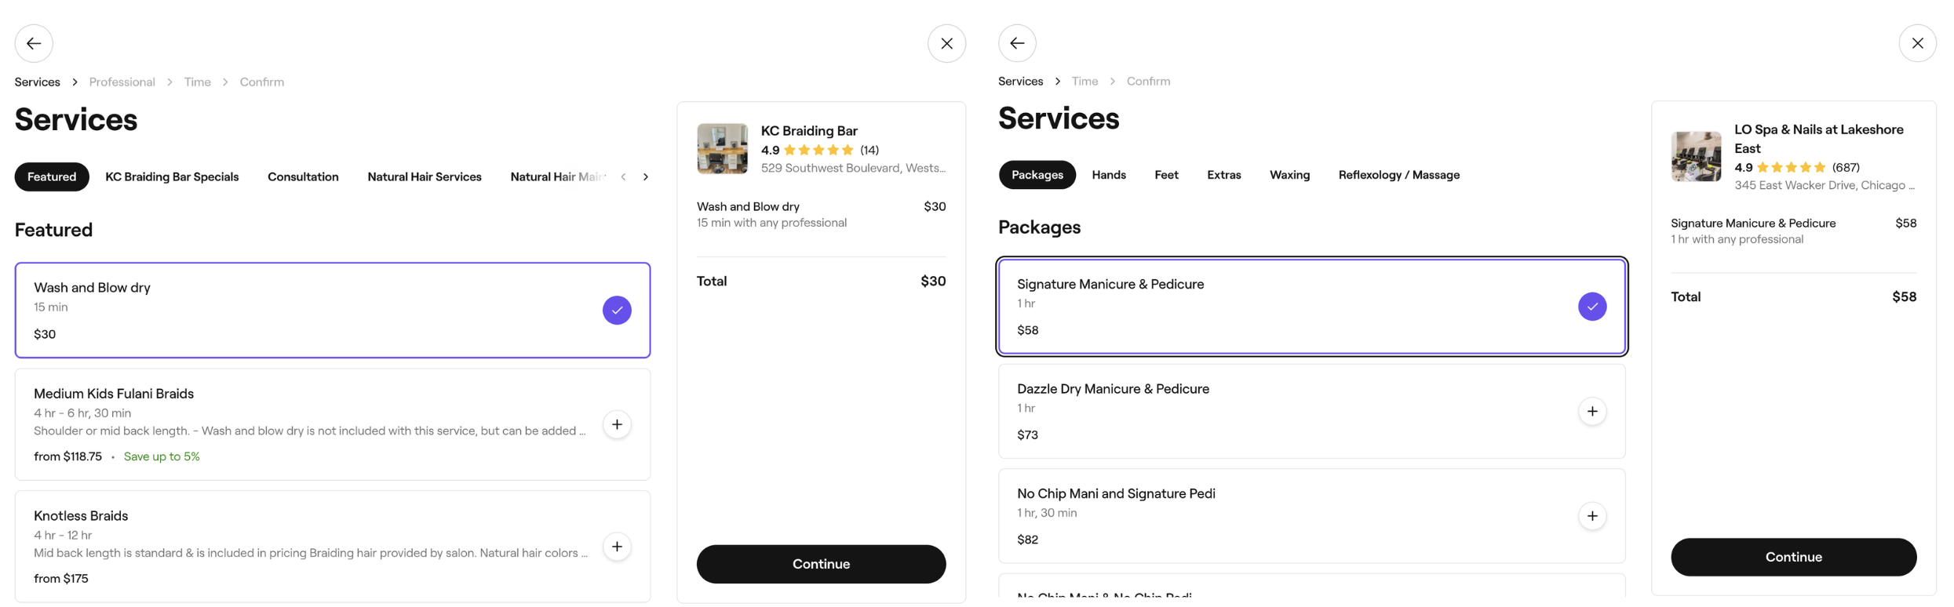This screenshot has height=607, width=1954.
Task: Toggle the Featured category chip
Action: point(52,176)
